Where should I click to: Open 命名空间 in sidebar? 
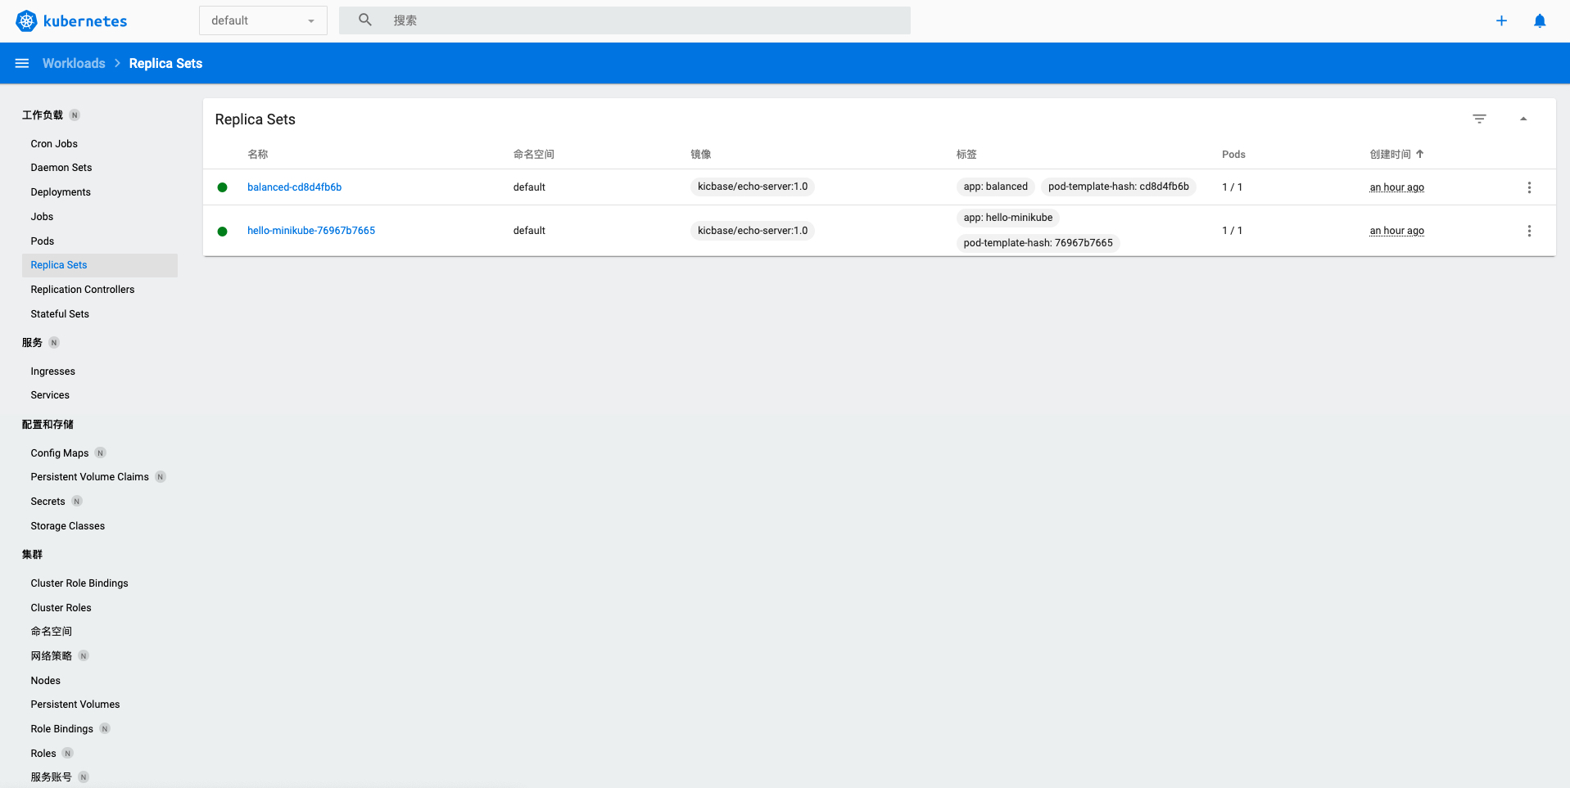51,632
